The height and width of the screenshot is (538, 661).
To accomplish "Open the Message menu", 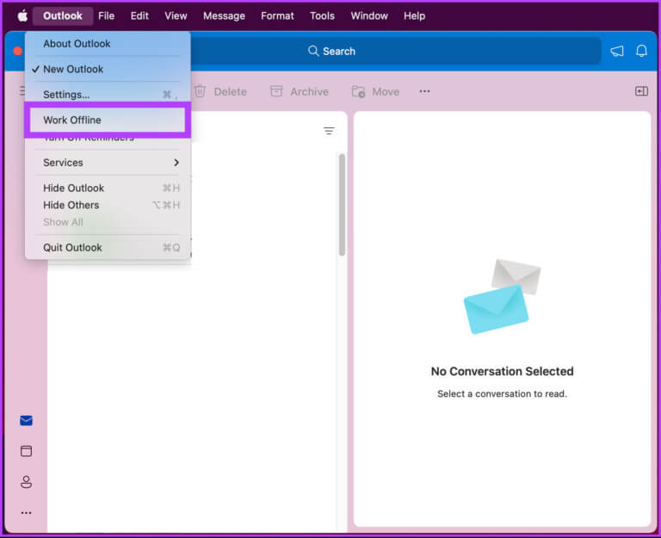I will [224, 16].
